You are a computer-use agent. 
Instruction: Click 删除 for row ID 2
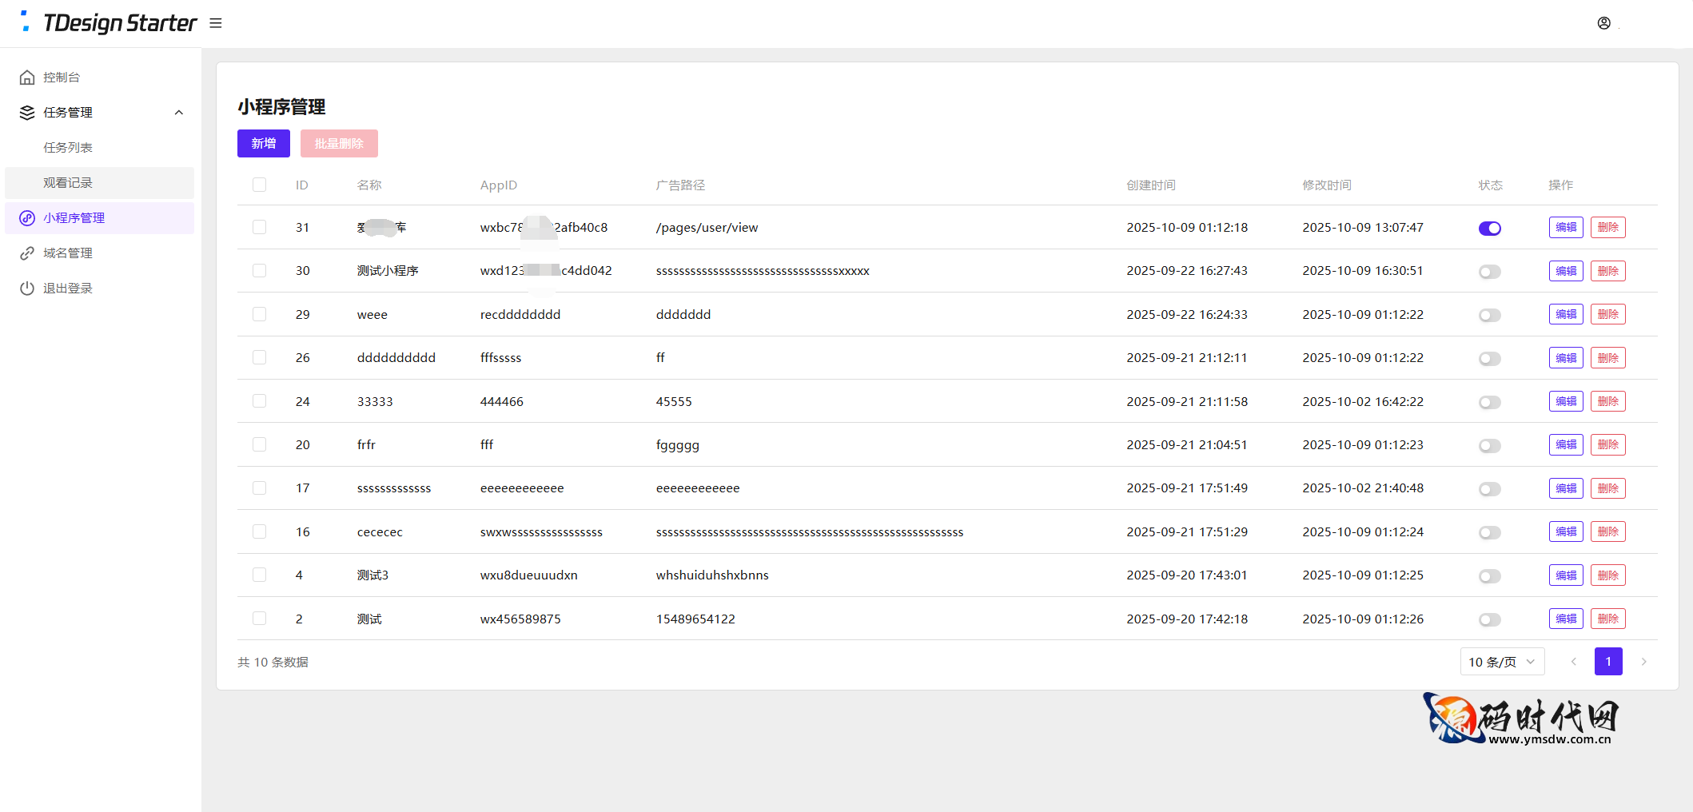pos(1607,619)
